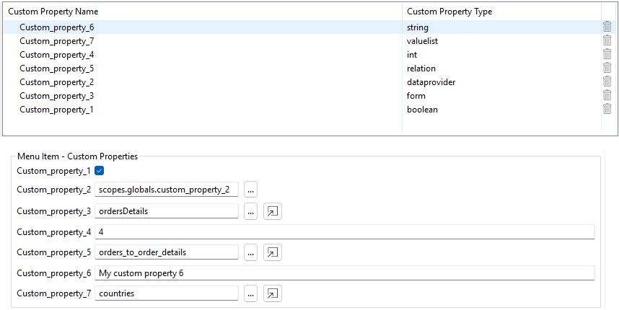Screen dimensions: 619x310
Task: Browse dataprovider with ellipsis next to scopes.globals.custom_property_2
Action: pyautogui.click(x=250, y=190)
